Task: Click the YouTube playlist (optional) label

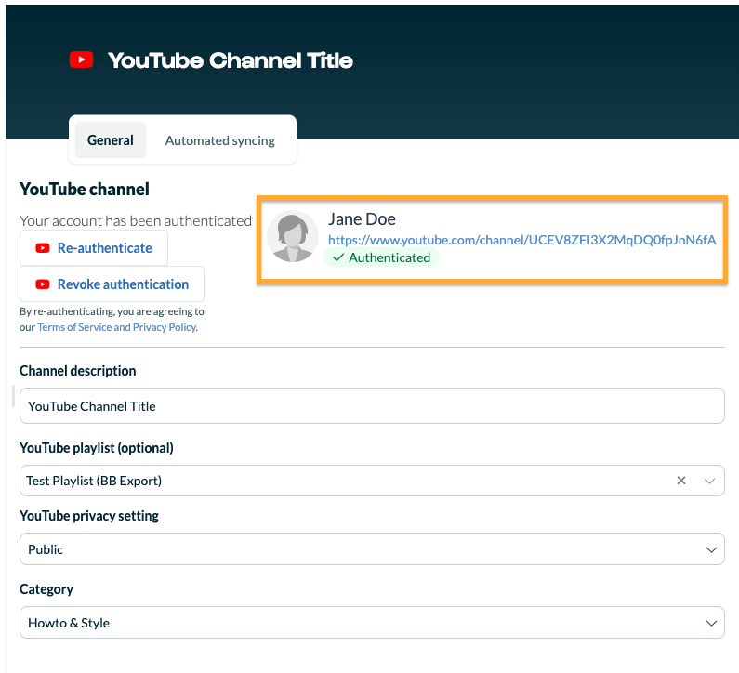Action: click(97, 448)
